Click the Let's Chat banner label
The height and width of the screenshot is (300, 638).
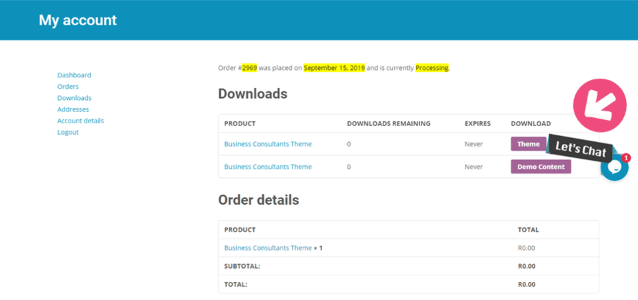(x=581, y=149)
